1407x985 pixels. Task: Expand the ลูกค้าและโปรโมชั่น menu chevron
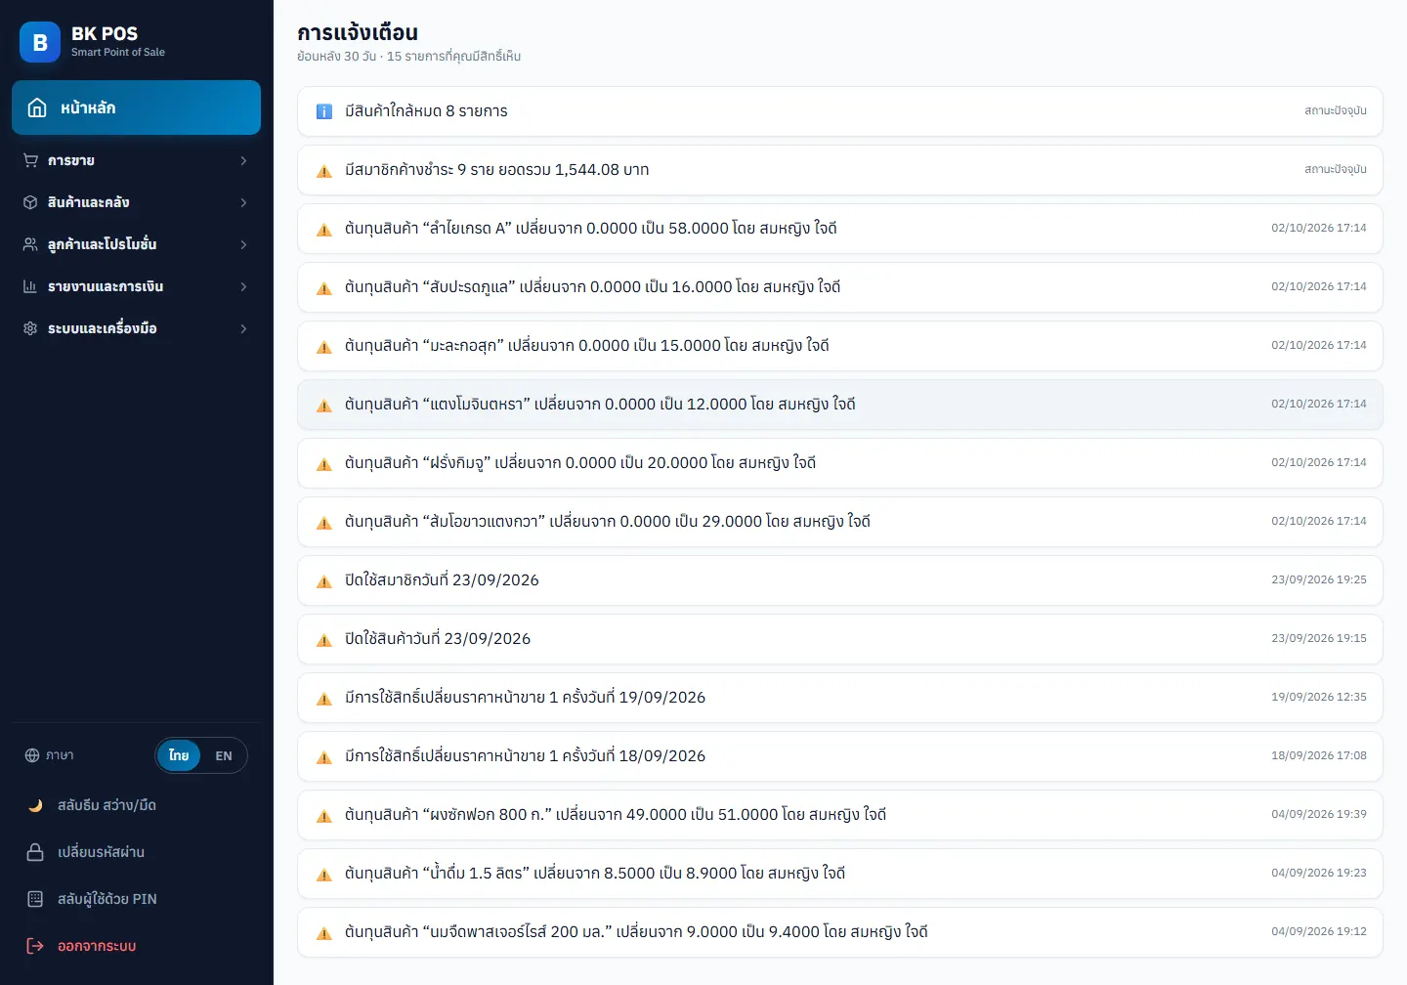243,244
